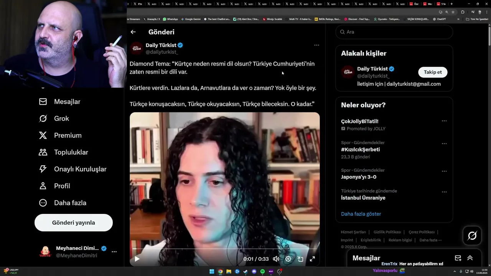Open a new browser tab with plus

coord(451,4)
